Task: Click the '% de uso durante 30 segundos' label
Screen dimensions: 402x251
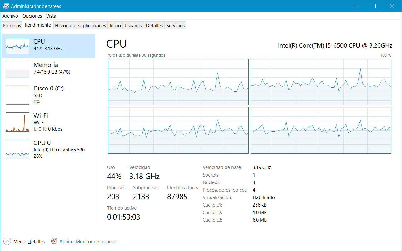Action: tap(137, 55)
